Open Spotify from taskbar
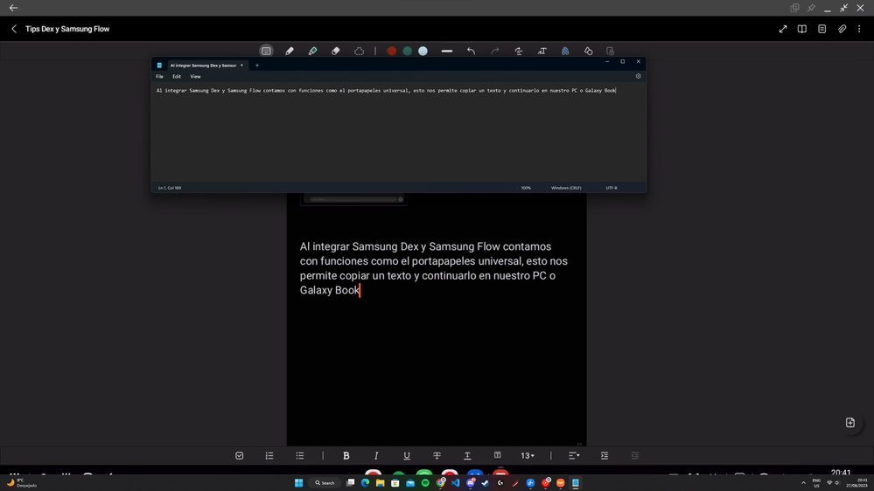874x491 pixels. [425, 482]
